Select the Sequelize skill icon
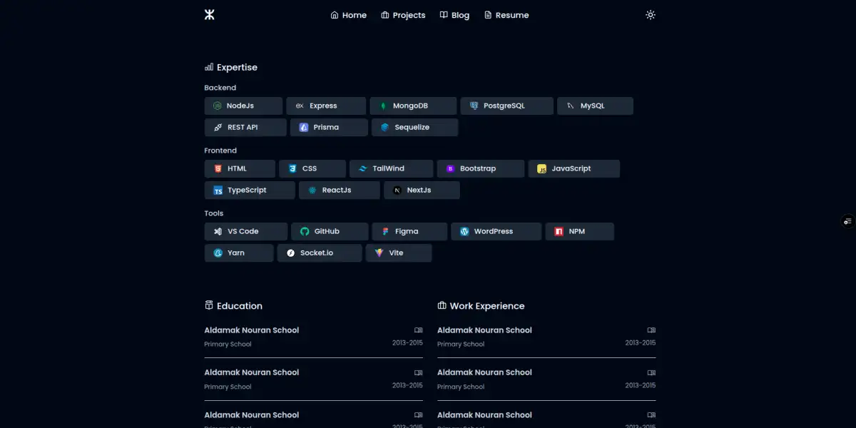 (x=385, y=128)
